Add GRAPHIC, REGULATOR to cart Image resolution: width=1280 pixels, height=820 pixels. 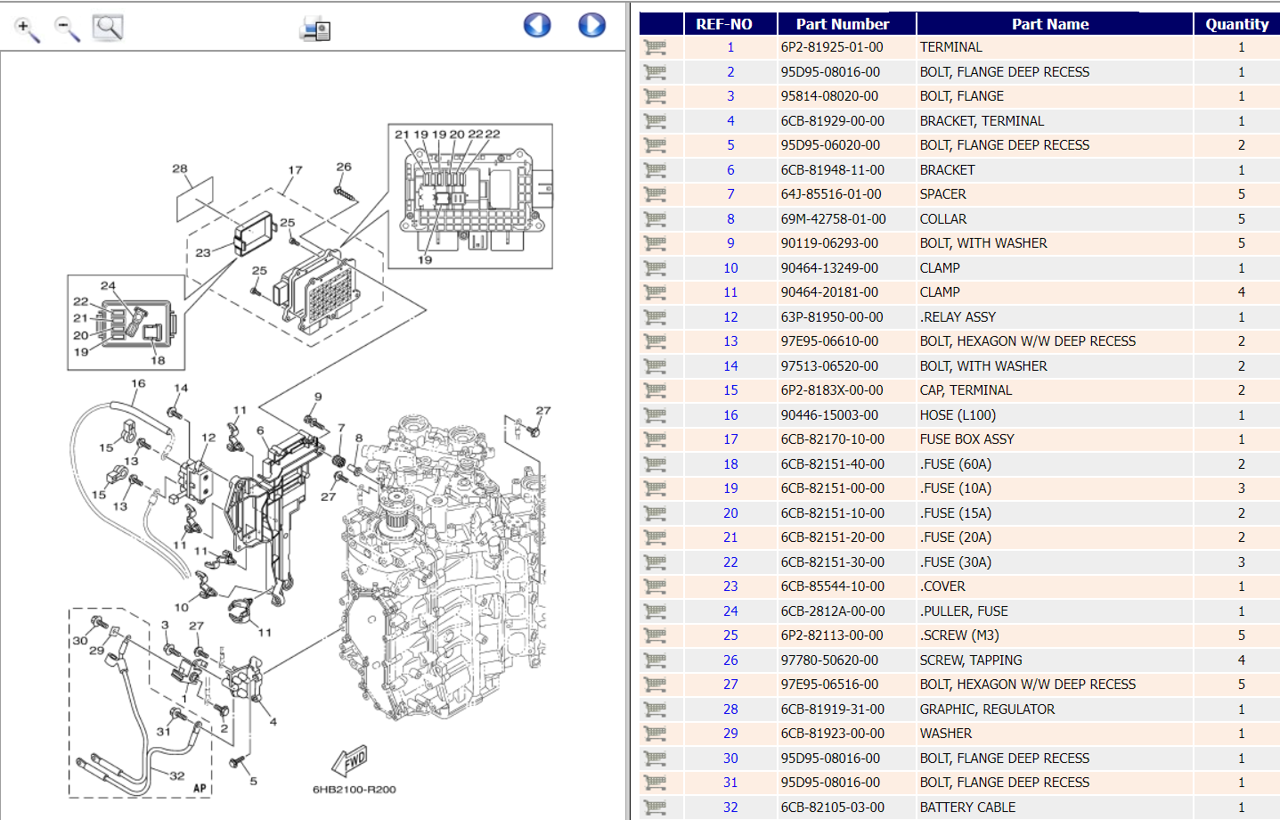(x=657, y=709)
